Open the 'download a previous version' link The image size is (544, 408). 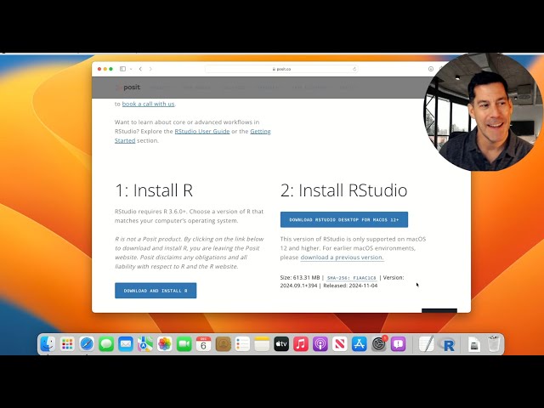point(342,257)
